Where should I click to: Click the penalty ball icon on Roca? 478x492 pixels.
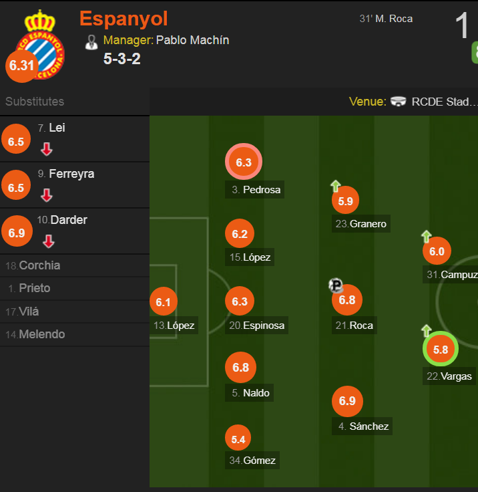pyautogui.click(x=336, y=285)
